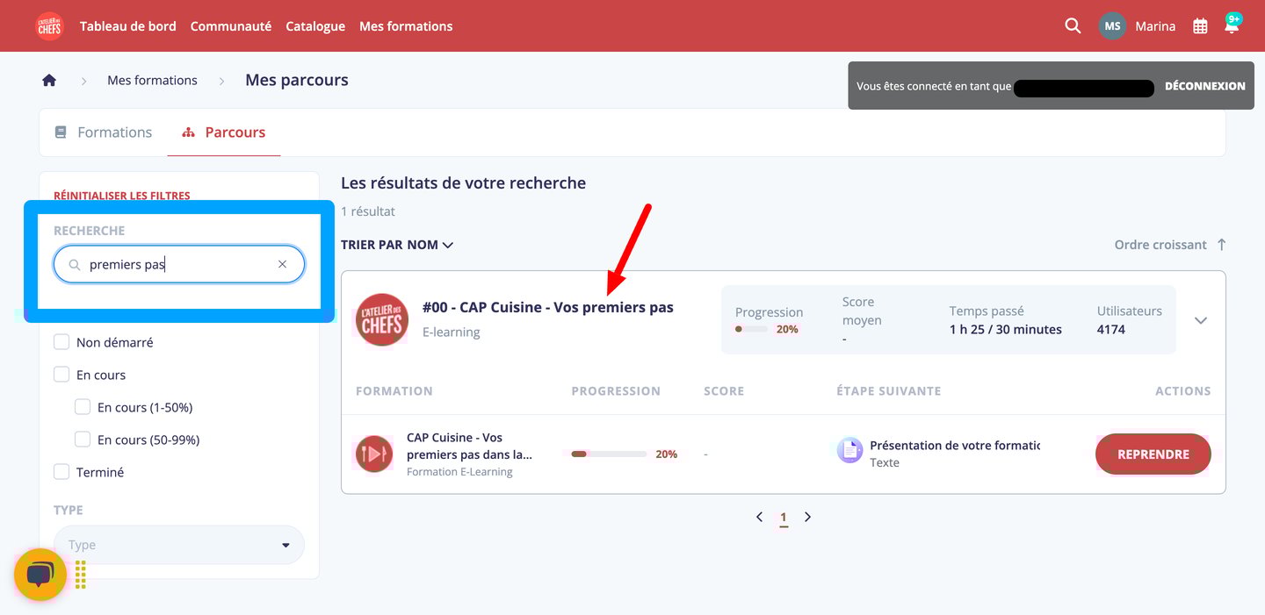This screenshot has width=1265, height=615.
Task: Click the home icon in the breadcrumb
Action: pos(49,79)
